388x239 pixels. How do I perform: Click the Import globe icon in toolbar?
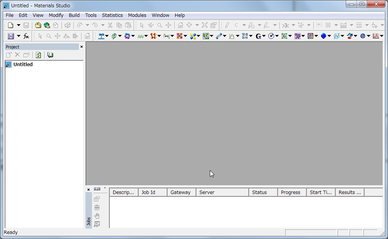click(x=47, y=25)
